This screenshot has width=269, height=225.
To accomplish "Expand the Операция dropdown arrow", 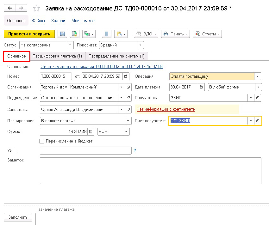I will (258, 76).
